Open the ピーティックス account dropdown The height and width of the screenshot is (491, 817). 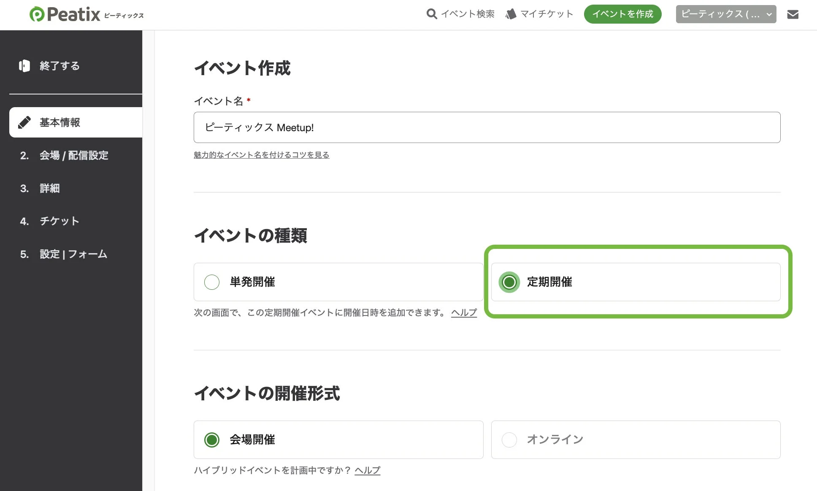[725, 14]
